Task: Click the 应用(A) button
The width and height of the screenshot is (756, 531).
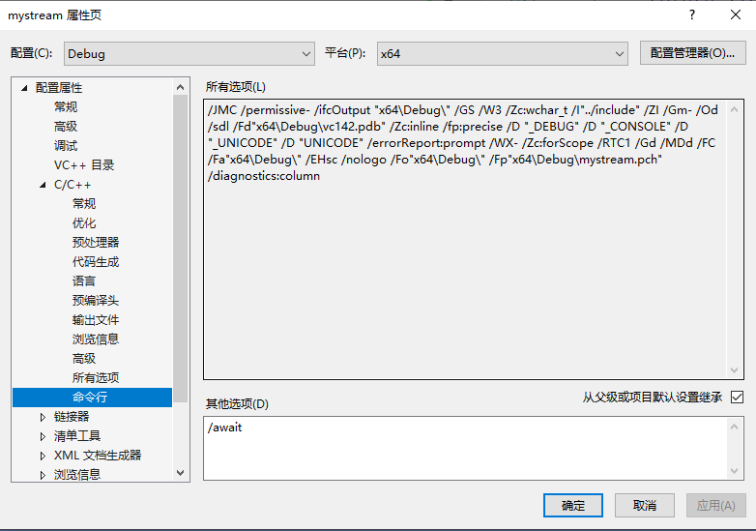Action: coord(716,506)
